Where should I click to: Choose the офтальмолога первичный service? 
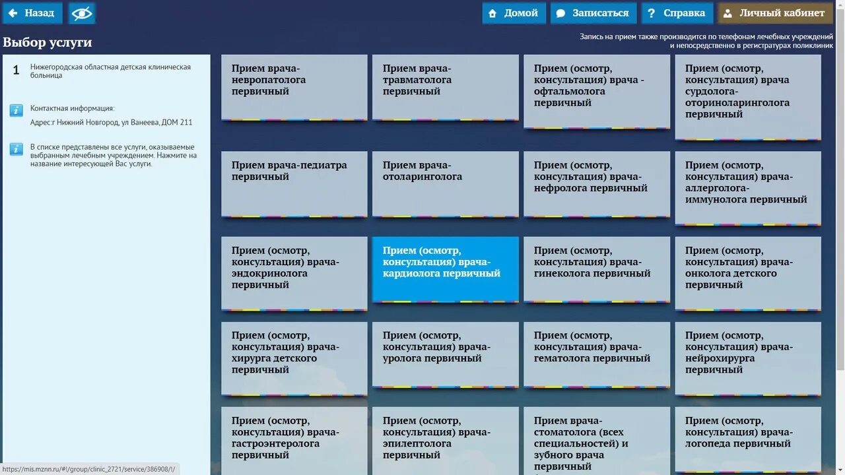click(x=597, y=92)
